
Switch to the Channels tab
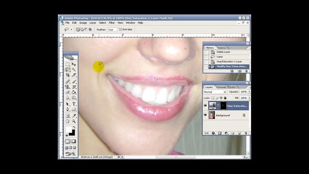(221, 87)
